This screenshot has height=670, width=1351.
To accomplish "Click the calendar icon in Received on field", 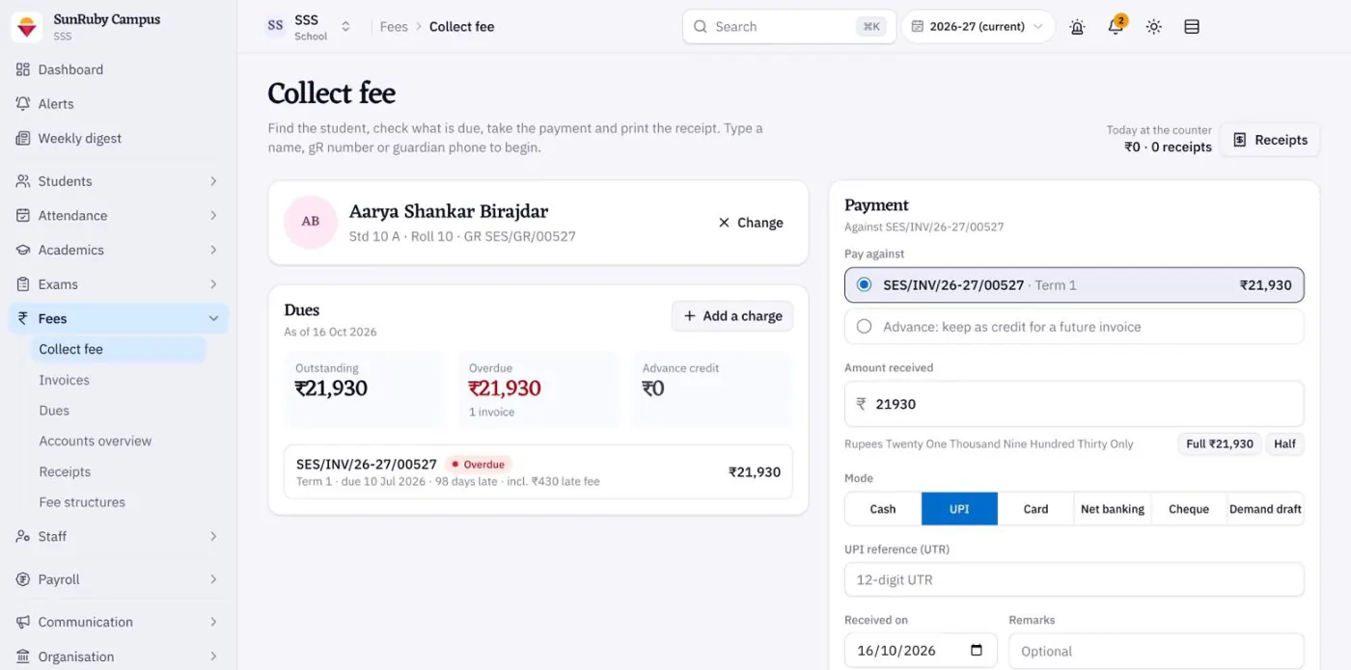I will click(x=977, y=651).
